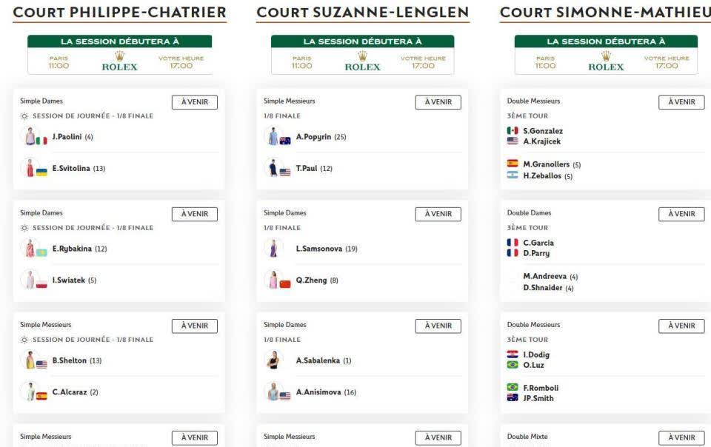Click J.Paolini's player avatar icon
711x447 pixels.
click(30, 136)
